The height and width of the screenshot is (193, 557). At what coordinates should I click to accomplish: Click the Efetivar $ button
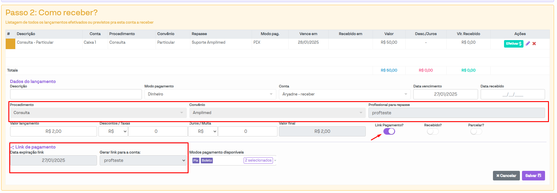(513, 44)
